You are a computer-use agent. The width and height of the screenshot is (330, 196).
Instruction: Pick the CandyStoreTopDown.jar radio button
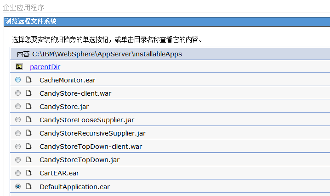tap(18, 160)
